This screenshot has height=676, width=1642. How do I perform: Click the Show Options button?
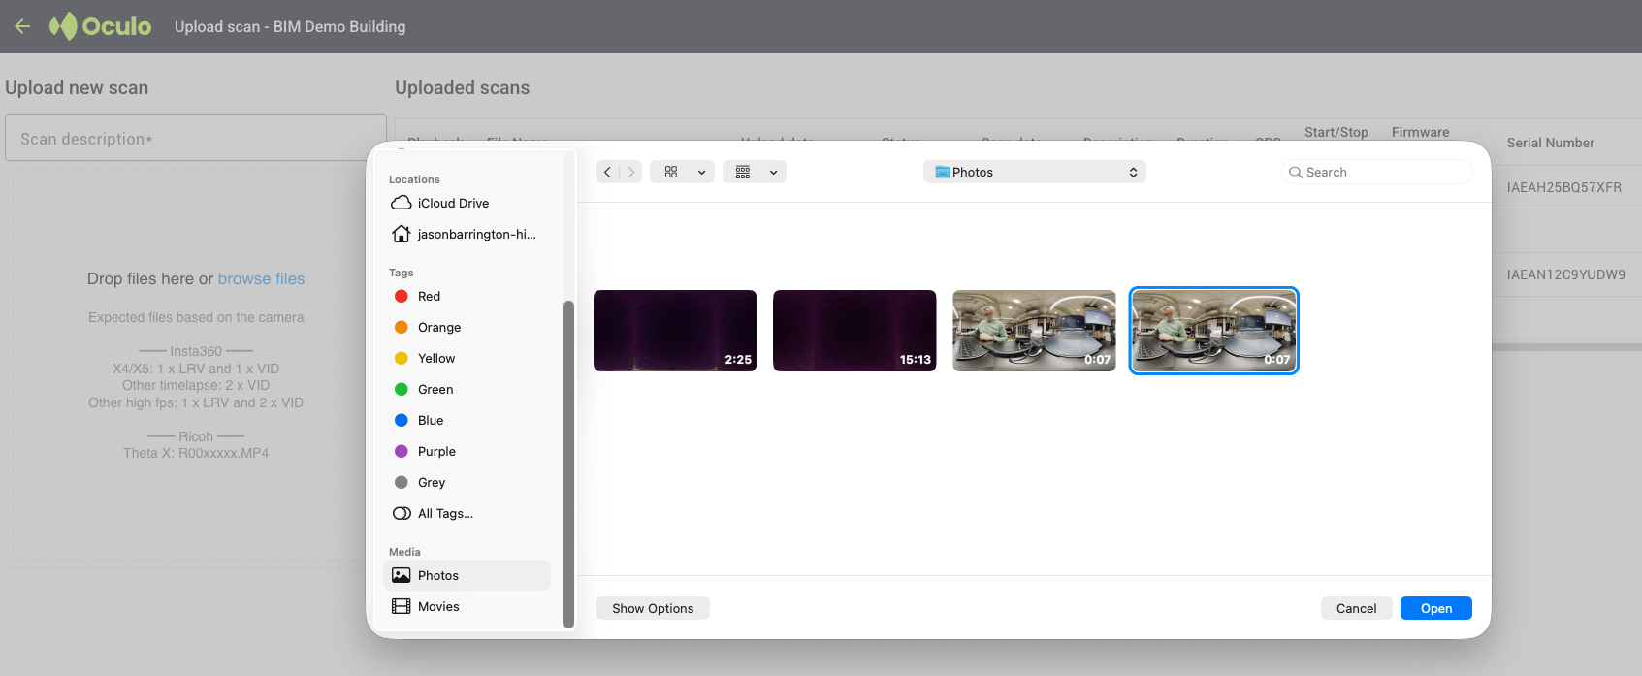pos(653,608)
